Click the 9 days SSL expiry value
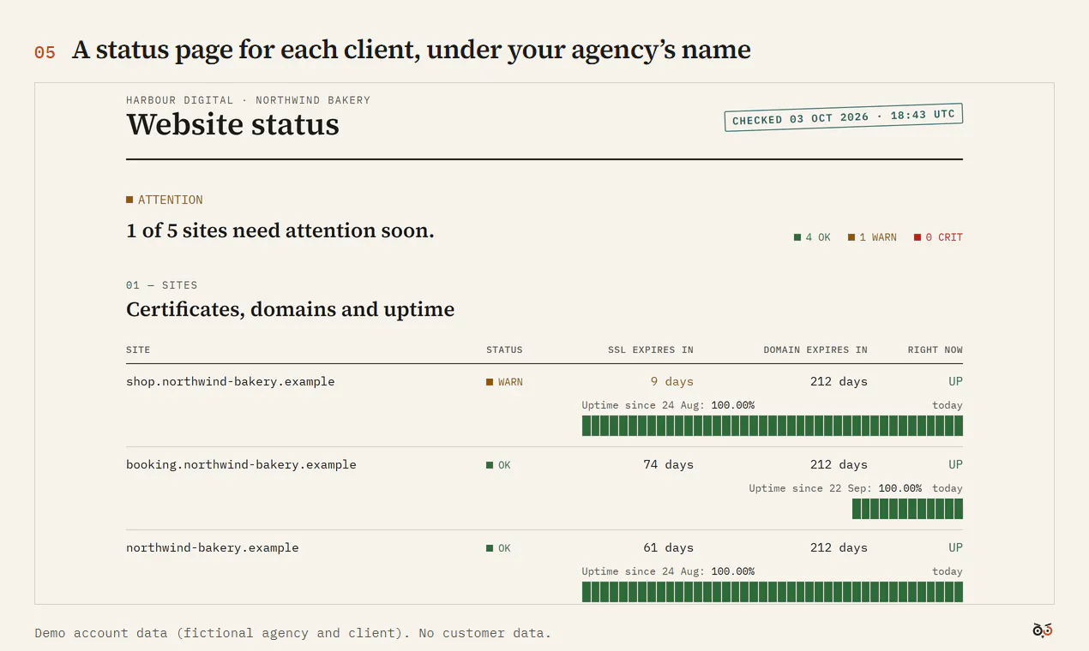The image size is (1089, 651). pyautogui.click(x=672, y=381)
